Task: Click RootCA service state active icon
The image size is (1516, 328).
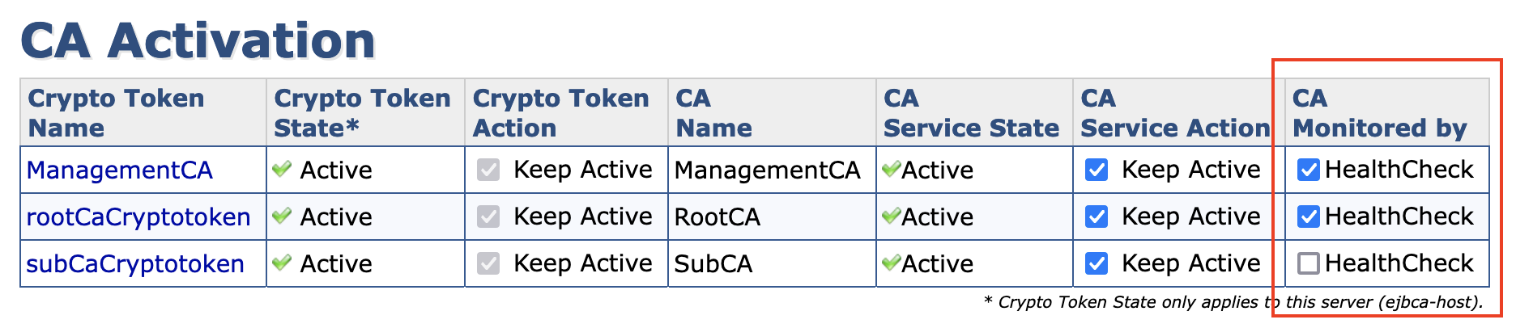Action: click(x=892, y=217)
